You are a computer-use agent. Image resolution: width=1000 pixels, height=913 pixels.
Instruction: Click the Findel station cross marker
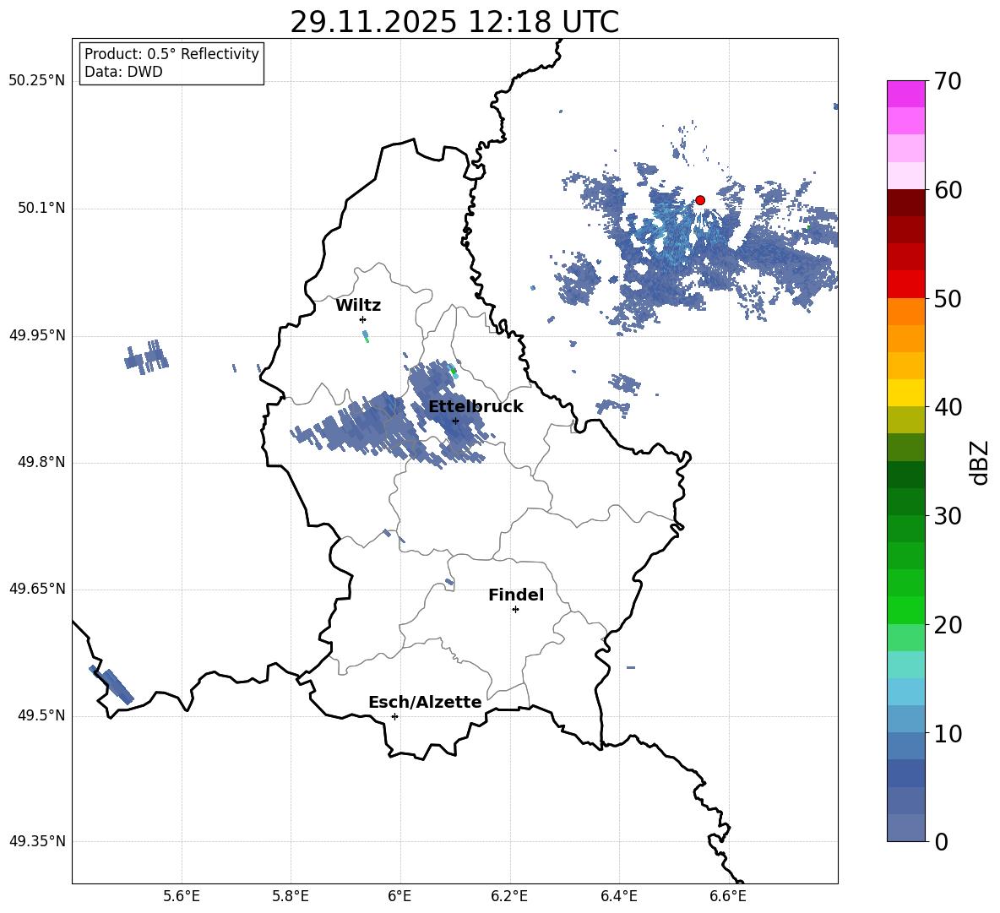tap(515, 610)
